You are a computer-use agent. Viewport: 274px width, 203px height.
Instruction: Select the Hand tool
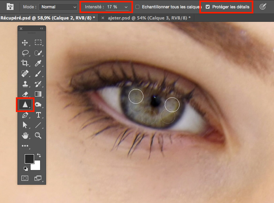tap(25, 136)
